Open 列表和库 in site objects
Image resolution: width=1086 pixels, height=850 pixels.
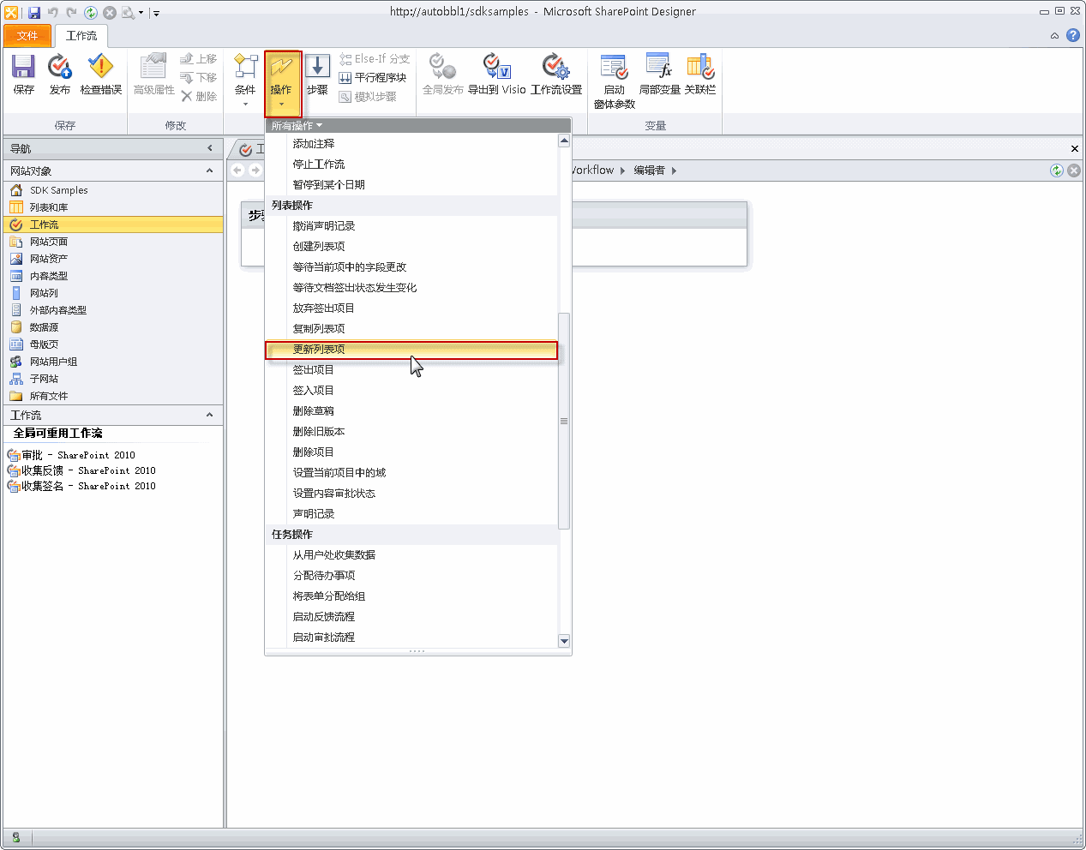coord(49,207)
